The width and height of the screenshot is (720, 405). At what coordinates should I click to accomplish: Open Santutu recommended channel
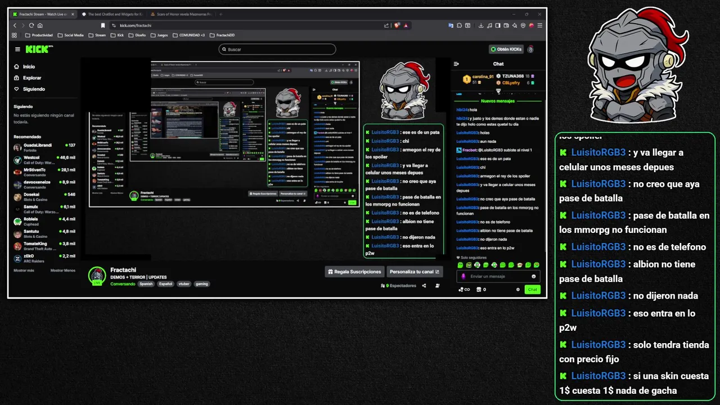(44, 233)
